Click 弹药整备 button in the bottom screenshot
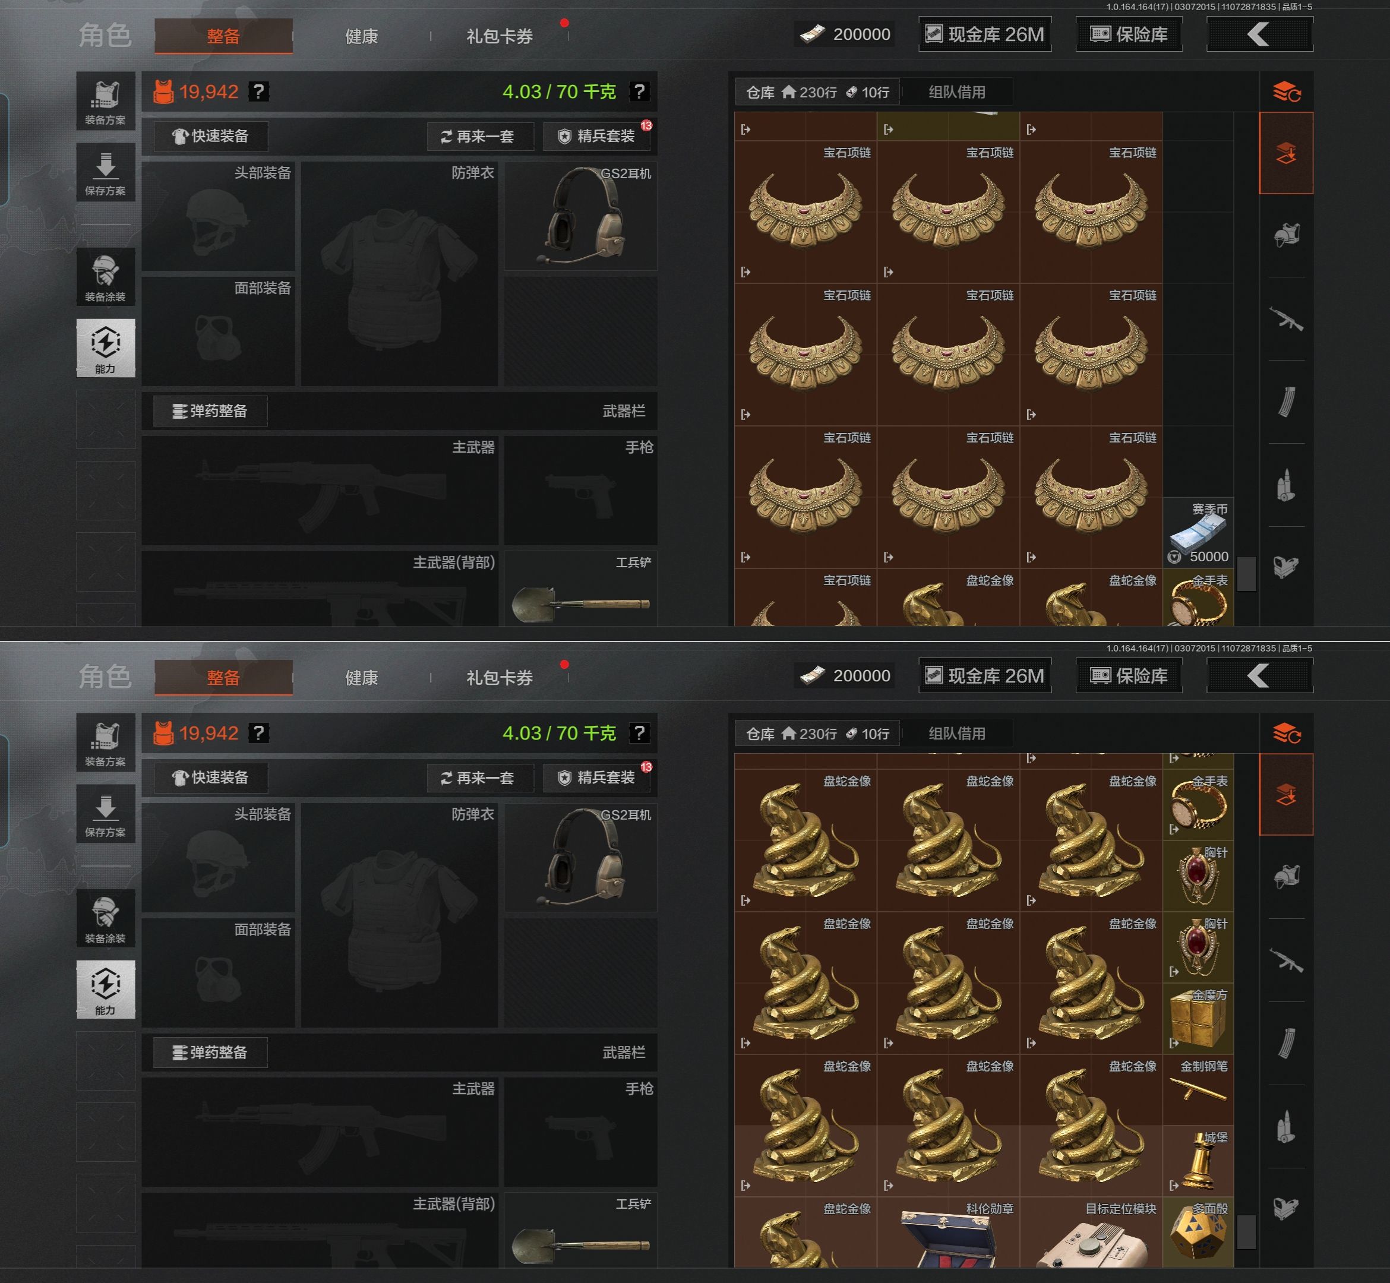The image size is (1390, 1283). point(210,1053)
